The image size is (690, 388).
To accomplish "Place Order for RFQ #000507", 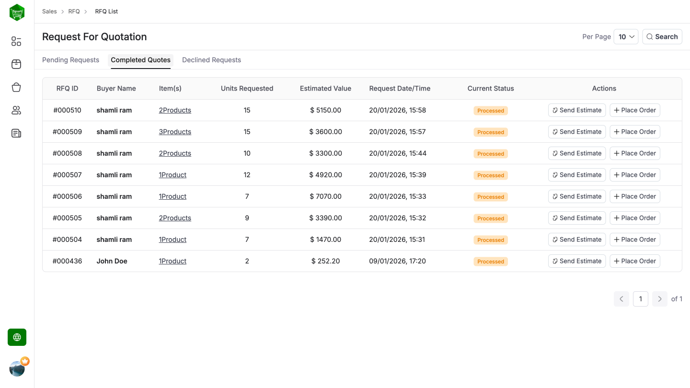I will tap(635, 175).
